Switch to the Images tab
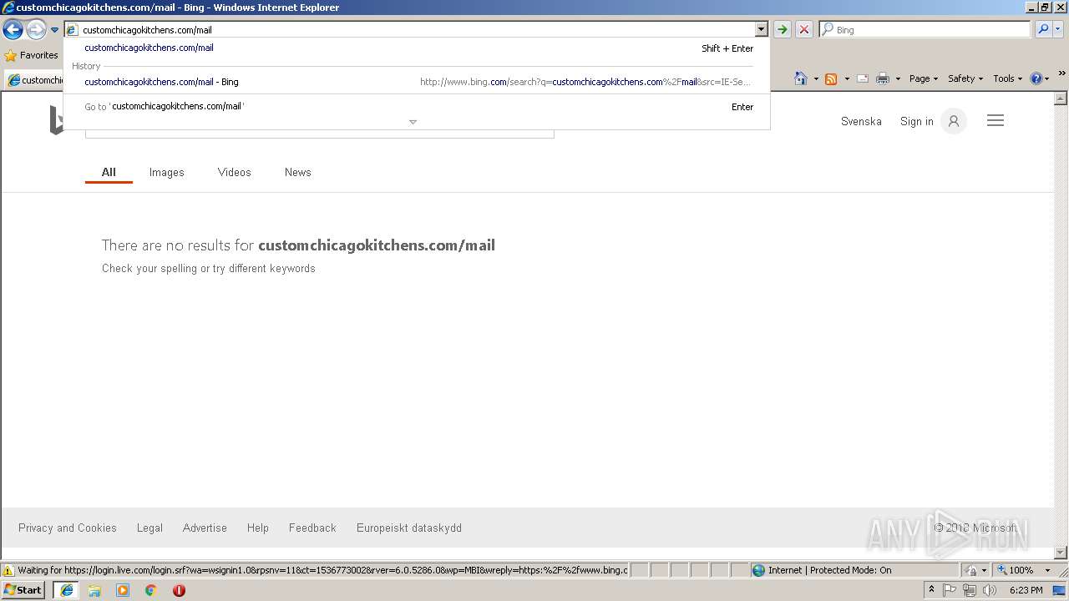Screen dimensions: 1069x601 click(x=166, y=172)
